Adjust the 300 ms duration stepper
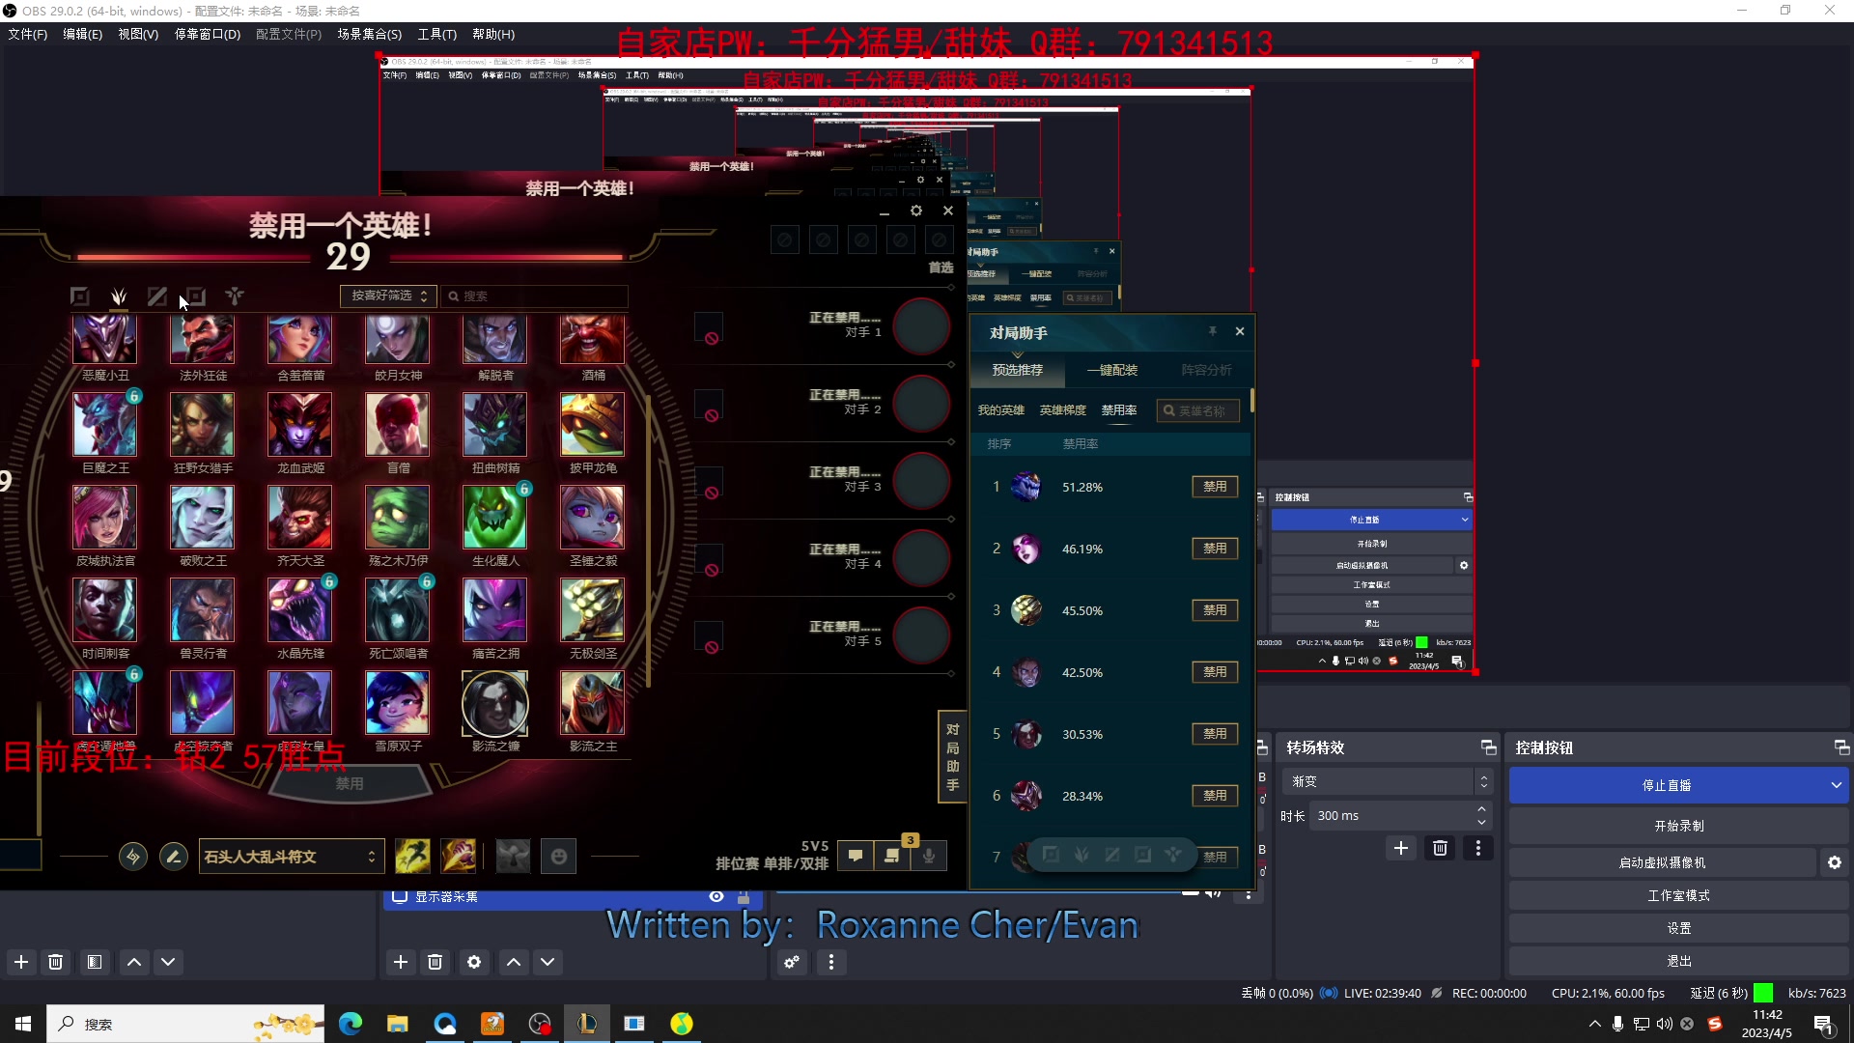The height and width of the screenshot is (1043, 1854). click(1481, 816)
